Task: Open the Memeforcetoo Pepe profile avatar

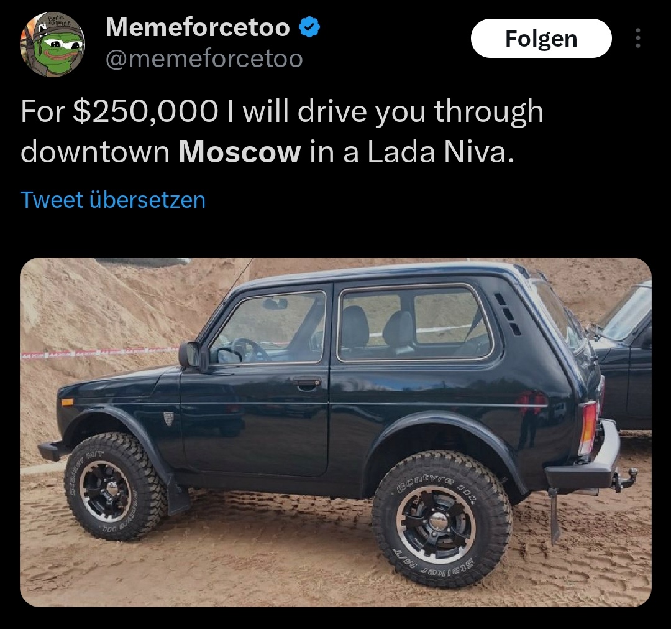Action: (52, 45)
